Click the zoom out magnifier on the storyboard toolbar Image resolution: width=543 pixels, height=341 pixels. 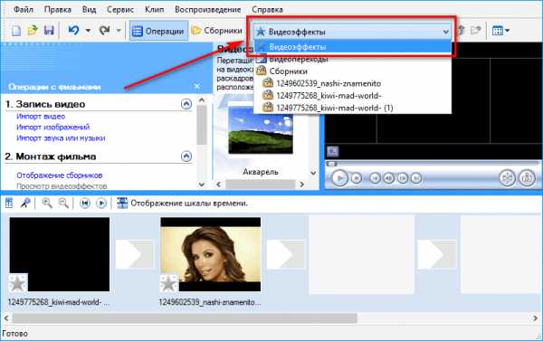[x=63, y=204]
